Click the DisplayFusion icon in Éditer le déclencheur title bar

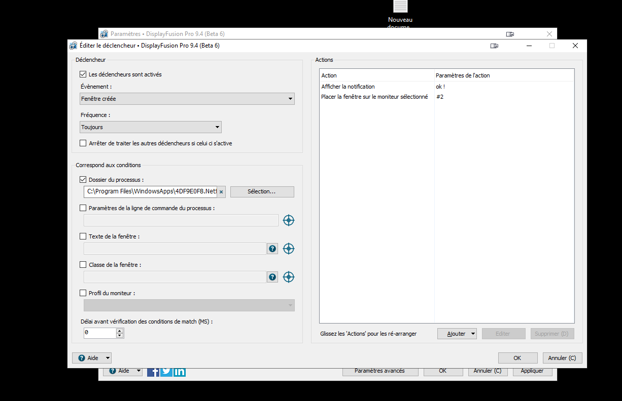coord(74,46)
